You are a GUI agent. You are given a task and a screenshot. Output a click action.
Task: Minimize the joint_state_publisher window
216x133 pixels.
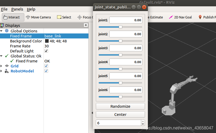click(x=134, y=7)
